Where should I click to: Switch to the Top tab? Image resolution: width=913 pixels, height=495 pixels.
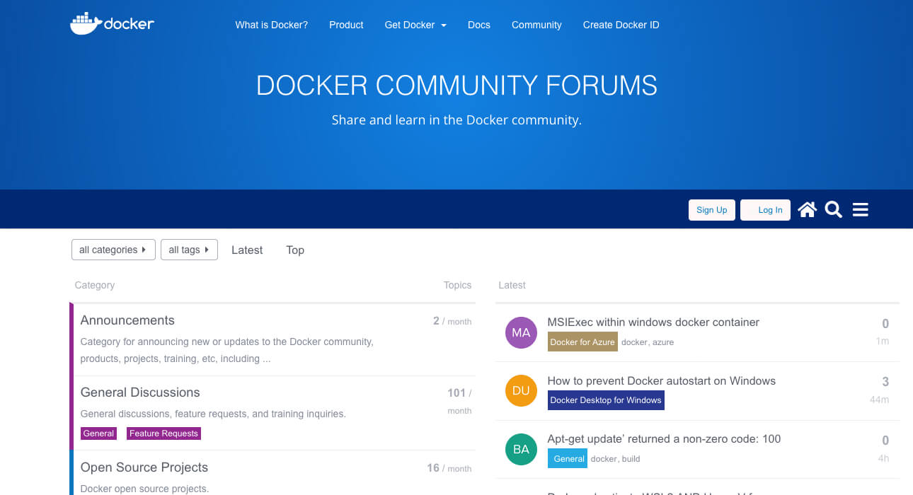click(x=294, y=250)
